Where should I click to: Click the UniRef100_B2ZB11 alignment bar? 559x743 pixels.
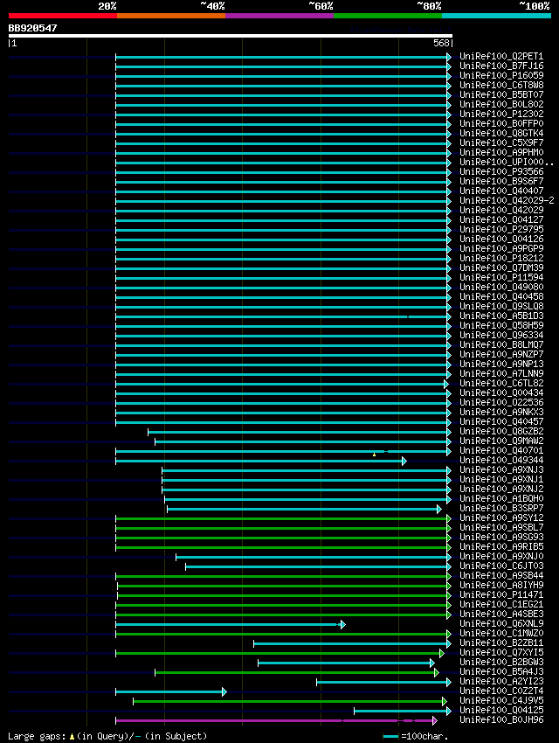351,644
